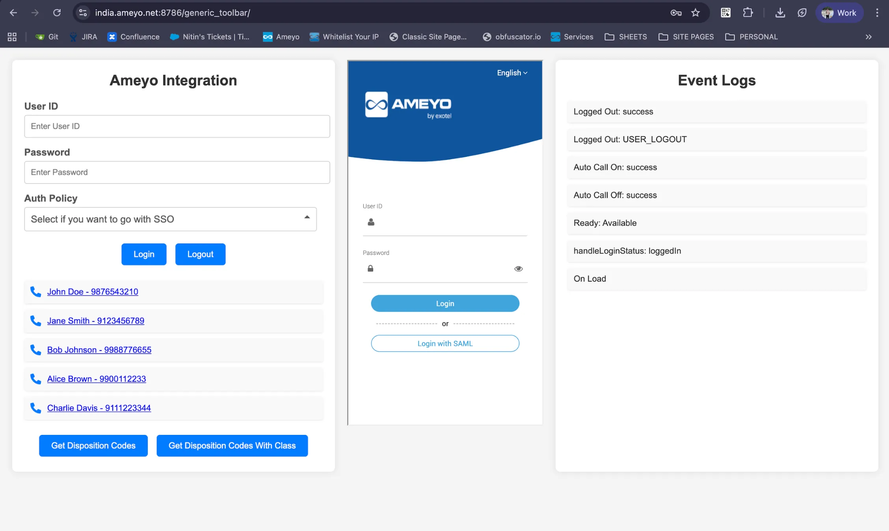This screenshot has height=531, width=889.
Task: Click the Logout button
Action: click(200, 254)
